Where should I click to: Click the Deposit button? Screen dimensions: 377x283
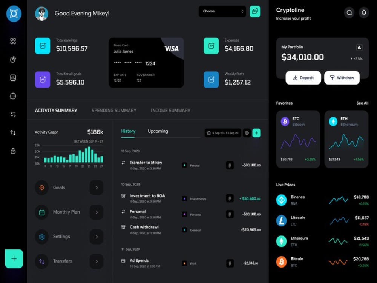pos(303,78)
